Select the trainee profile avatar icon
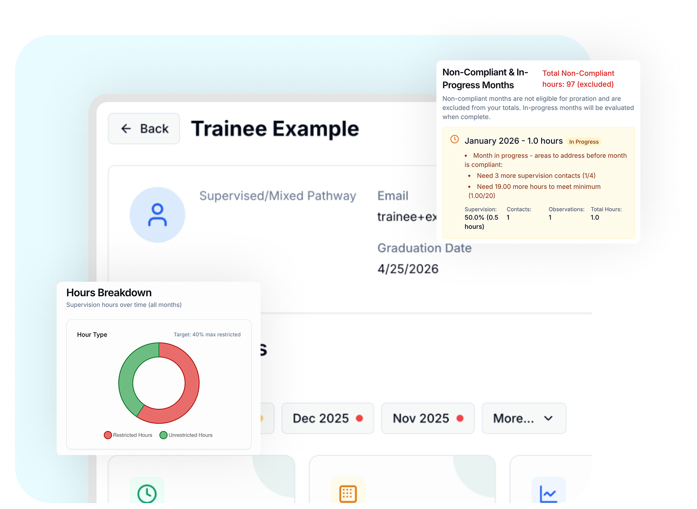The height and width of the screenshot is (509, 697). (157, 214)
